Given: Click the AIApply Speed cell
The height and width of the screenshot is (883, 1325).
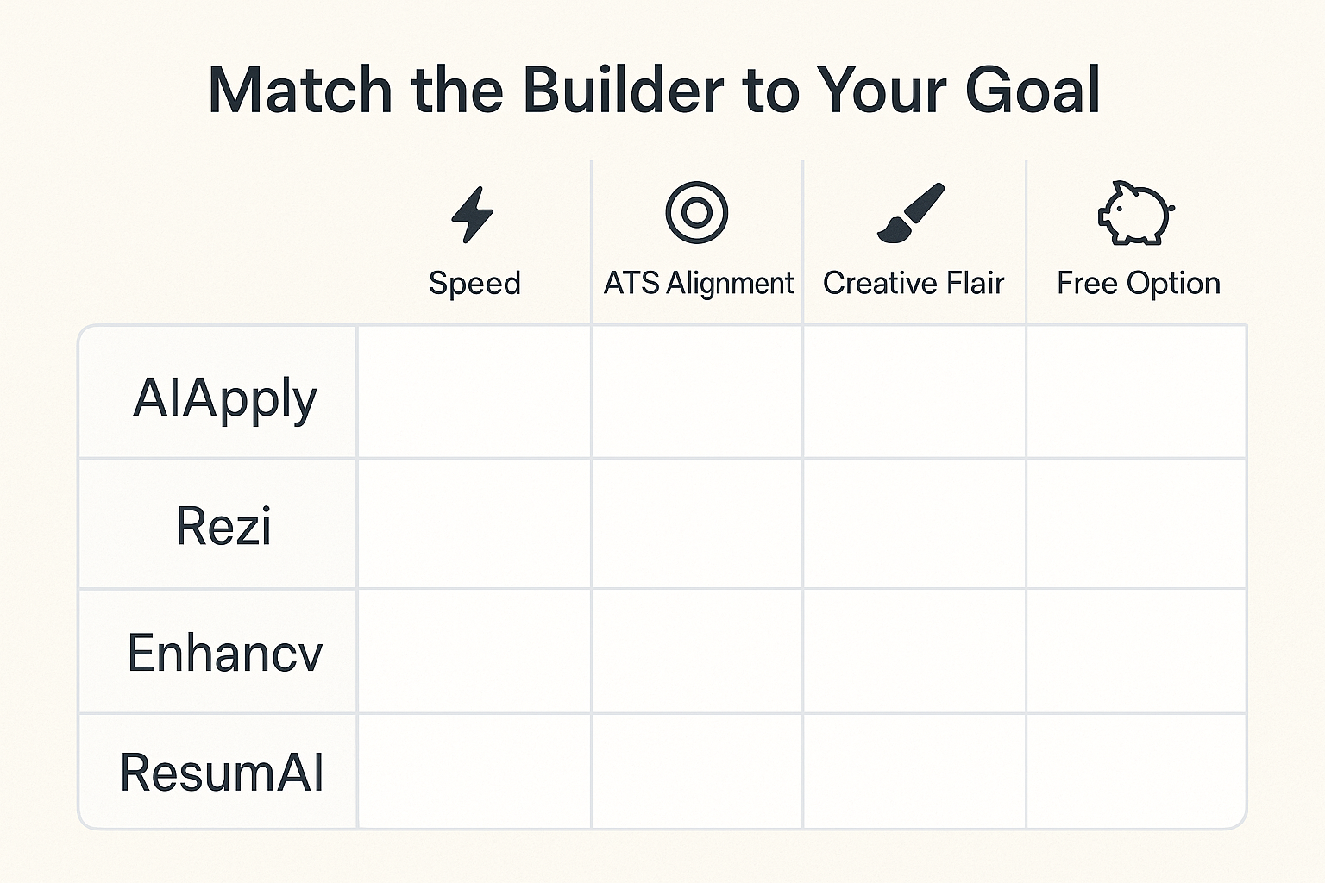Looking at the screenshot, I should point(474,392).
